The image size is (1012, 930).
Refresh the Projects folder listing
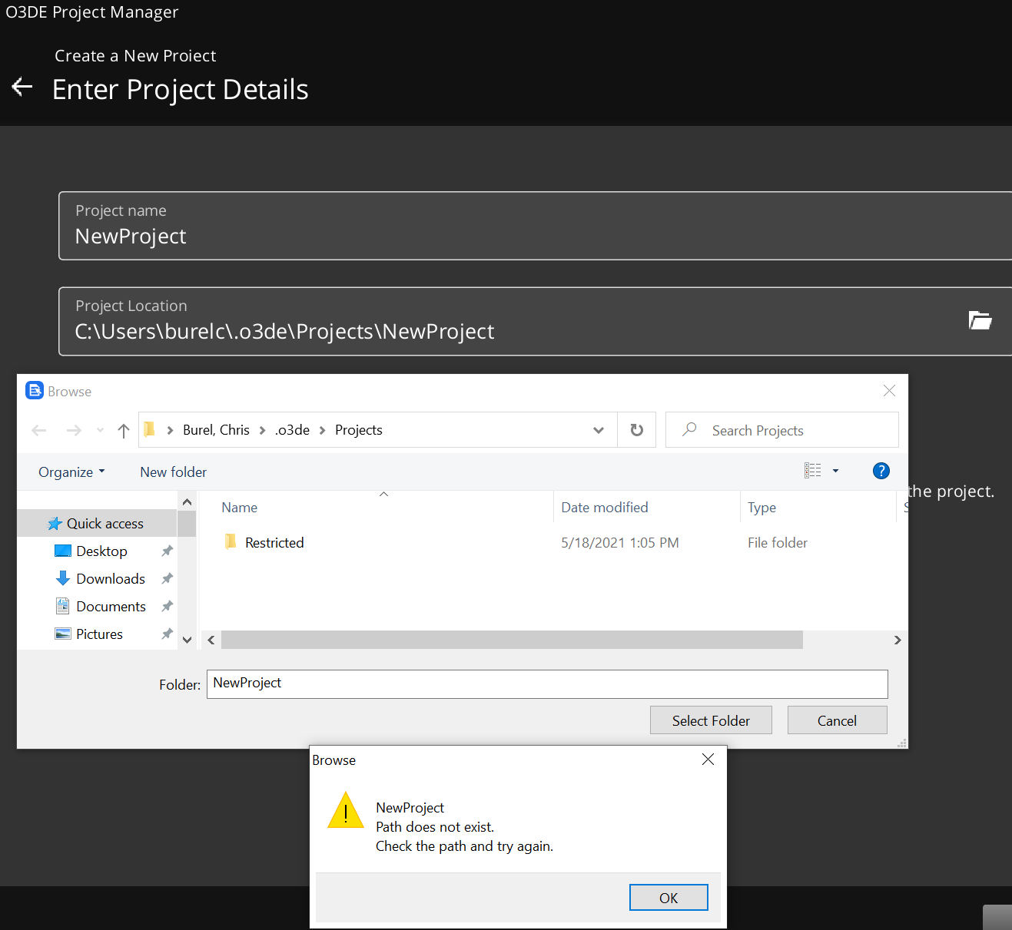pyautogui.click(x=636, y=430)
